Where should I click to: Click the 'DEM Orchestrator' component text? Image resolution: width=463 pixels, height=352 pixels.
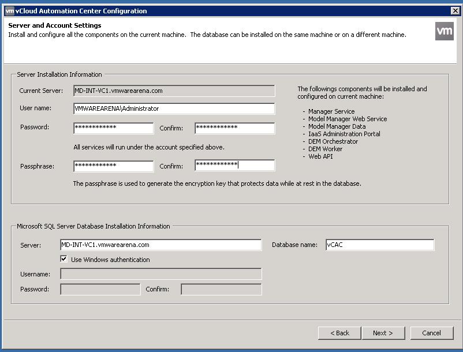(x=333, y=141)
